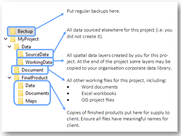Click the Documents subfolder icon under FinalProduct
Viewport: 181px width, 136px height.
click(21, 93)
